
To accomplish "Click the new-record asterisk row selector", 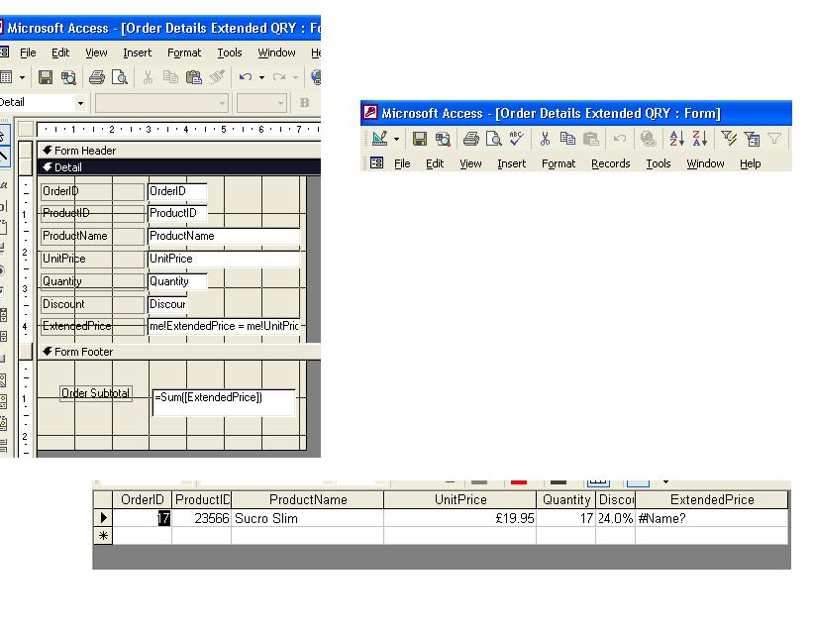I will 103,535.
